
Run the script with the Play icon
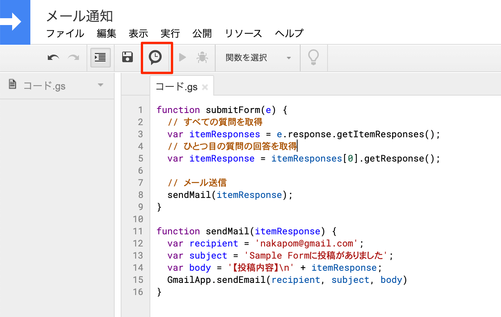point(183,57)
